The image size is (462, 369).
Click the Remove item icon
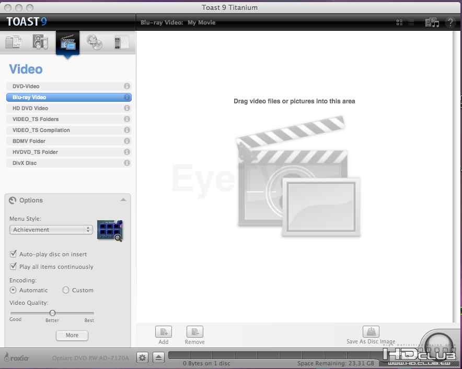tap(195, 332)
